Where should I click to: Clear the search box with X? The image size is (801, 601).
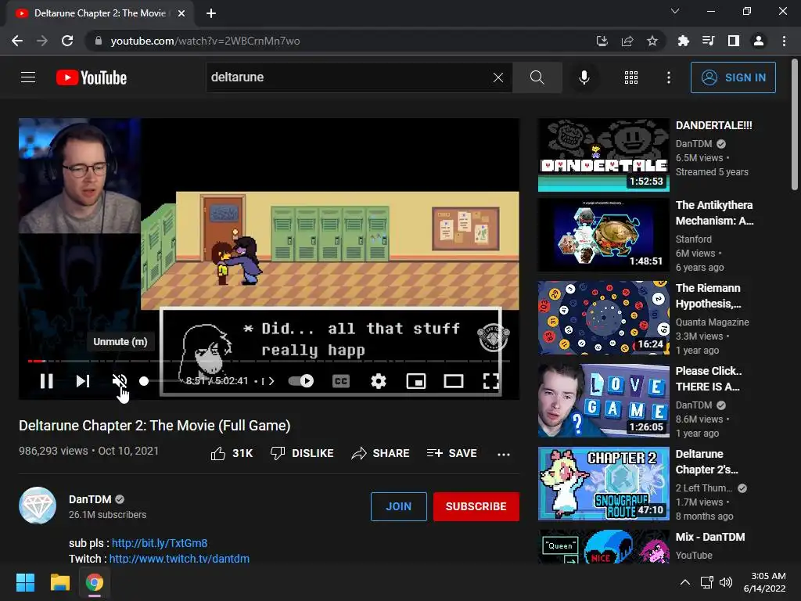(498, 77)
